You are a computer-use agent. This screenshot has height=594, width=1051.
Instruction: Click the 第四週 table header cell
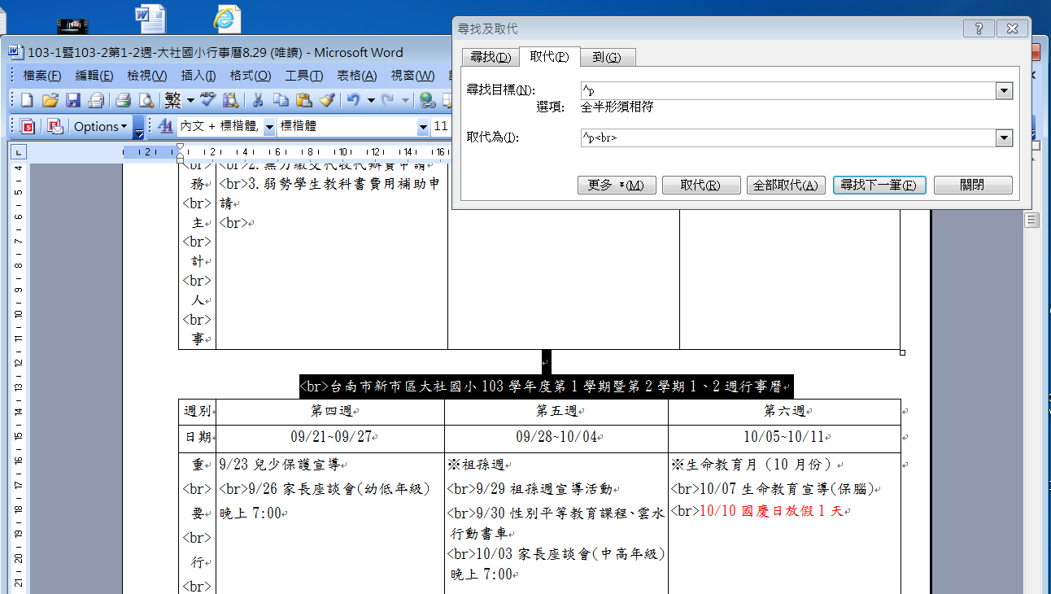pyautogui.click(x=330, y=412)
